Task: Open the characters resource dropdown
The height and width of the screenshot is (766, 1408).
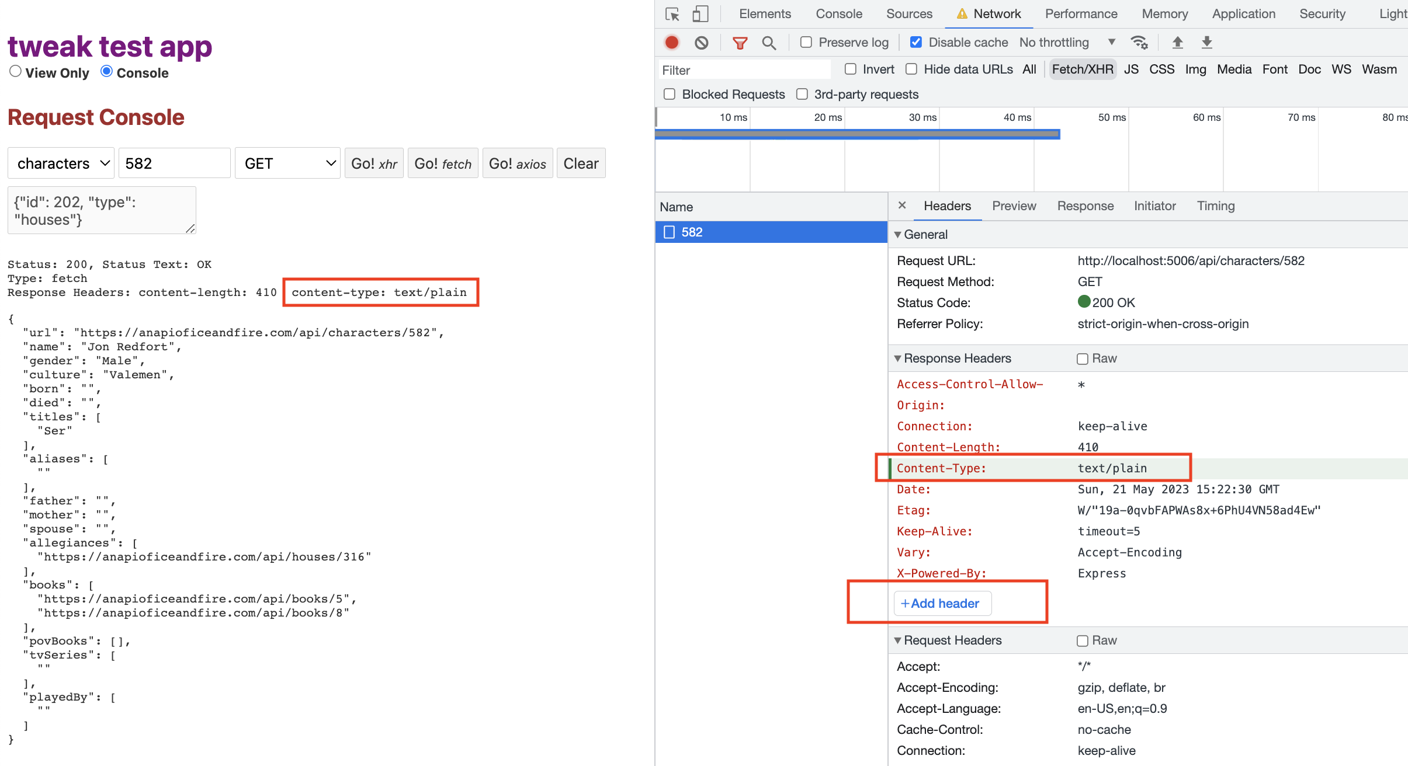Action: (x=61, y=163)
